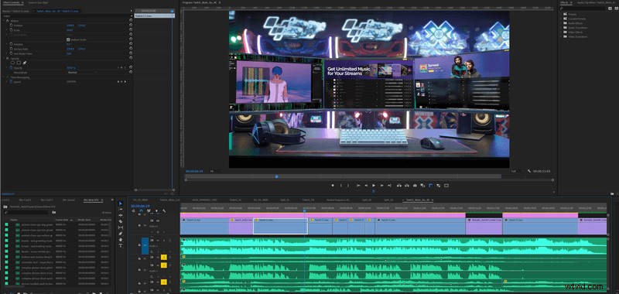Select the Track Select Forward tool
Image resolution: width=619 pixels, height=294 pixels.
tap(121, 209)
